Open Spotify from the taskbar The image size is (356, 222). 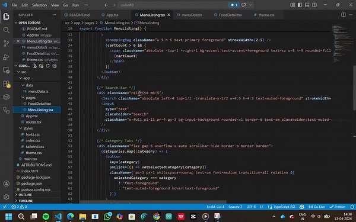pyautogui.click(x=46, y=216)
